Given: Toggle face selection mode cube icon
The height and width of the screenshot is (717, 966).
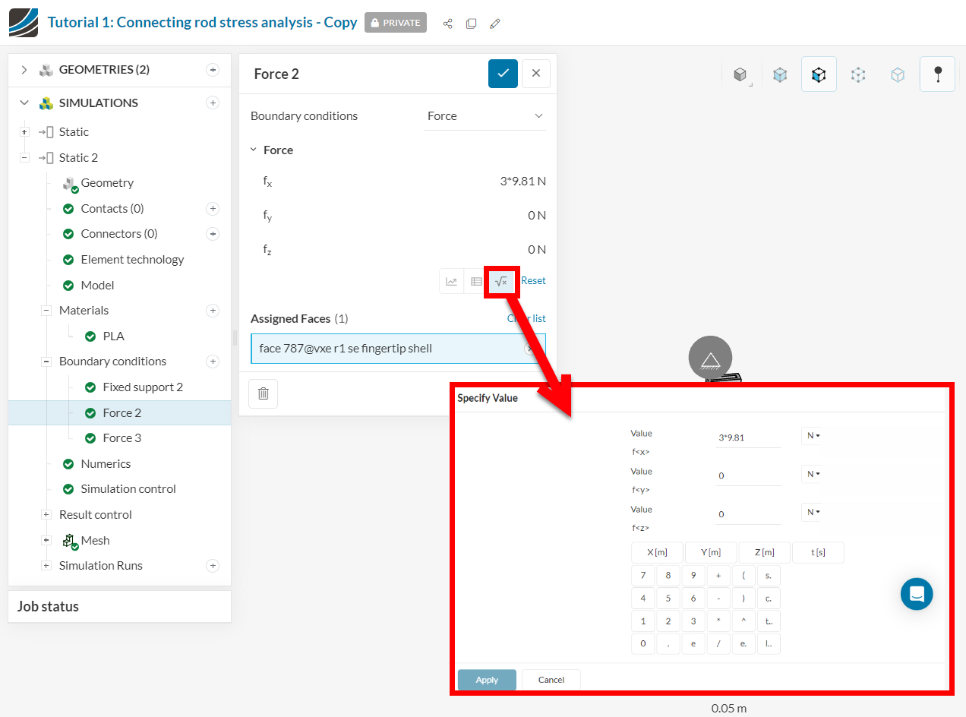Looking at the screenshot, I should click(819, 74).
